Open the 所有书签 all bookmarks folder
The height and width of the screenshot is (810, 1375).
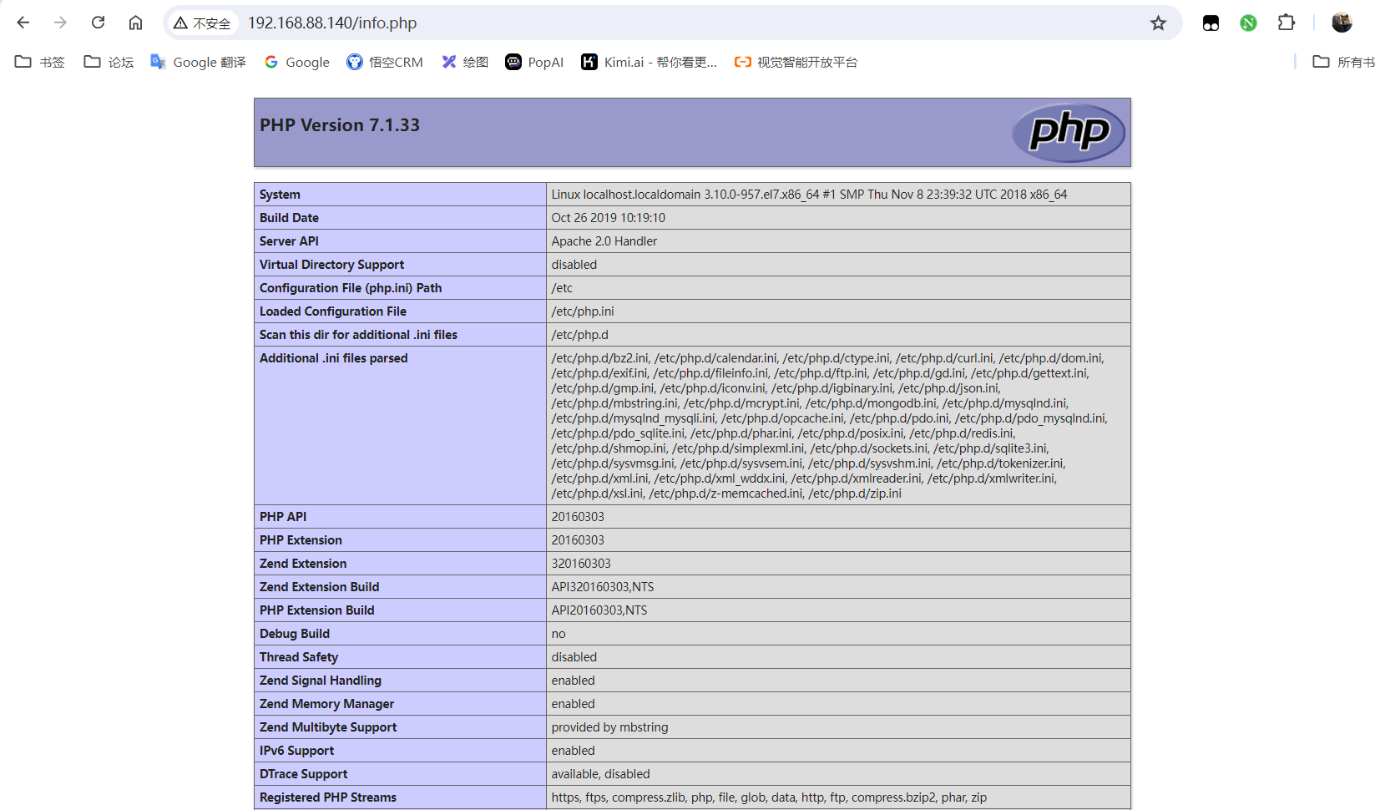(x=1343, y=62)
